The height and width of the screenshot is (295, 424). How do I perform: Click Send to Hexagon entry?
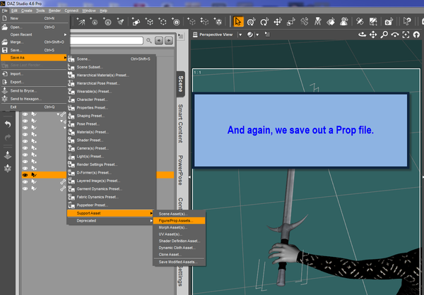coord(34,99)
